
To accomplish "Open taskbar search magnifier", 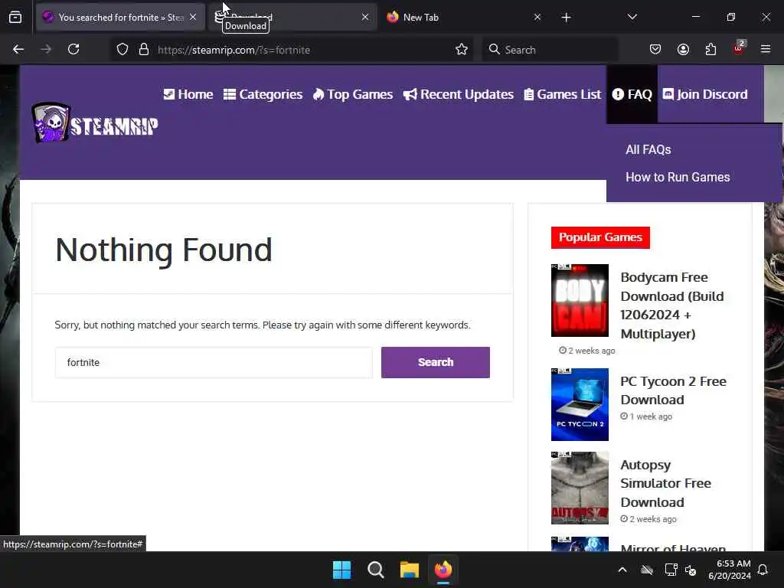I will (375, 570).
